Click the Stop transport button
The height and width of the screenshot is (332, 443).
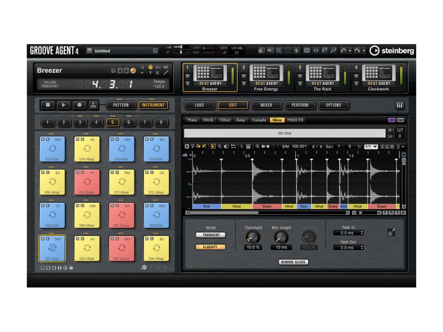(x=48, y=105)
